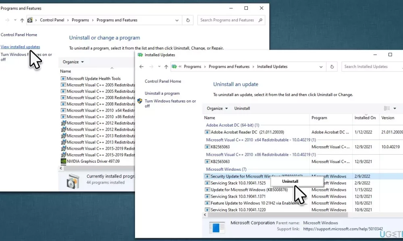403x241 pixels.
Task: Click Turn Windows features on or off in Installed Updates
Action: pyautogui.click(x=170, y=104)
